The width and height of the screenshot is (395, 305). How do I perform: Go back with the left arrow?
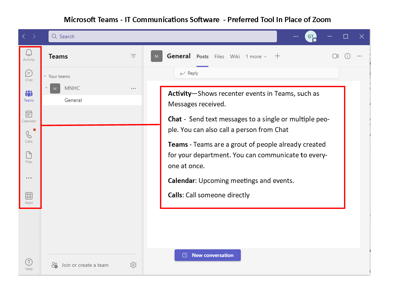pos(24,37)
